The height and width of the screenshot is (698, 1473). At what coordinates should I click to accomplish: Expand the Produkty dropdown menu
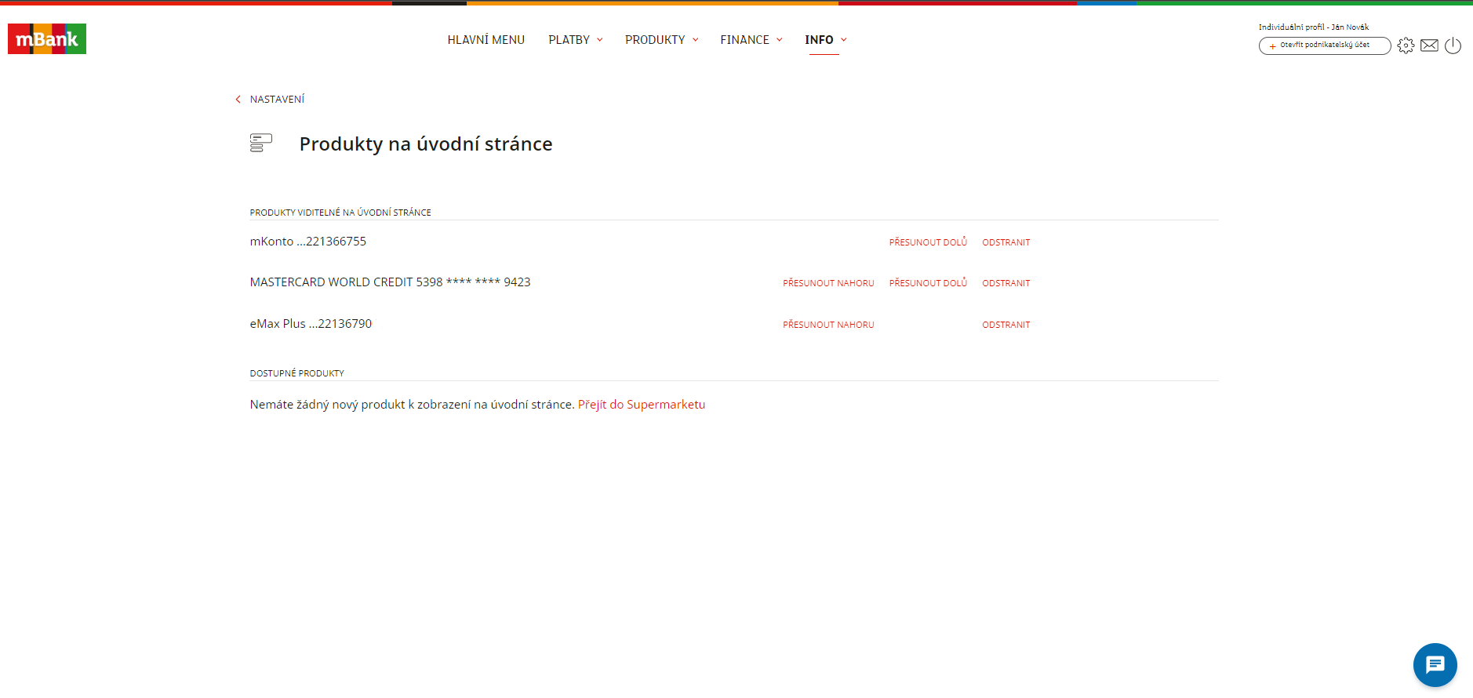pyautogui.click(x=661, y=40)
